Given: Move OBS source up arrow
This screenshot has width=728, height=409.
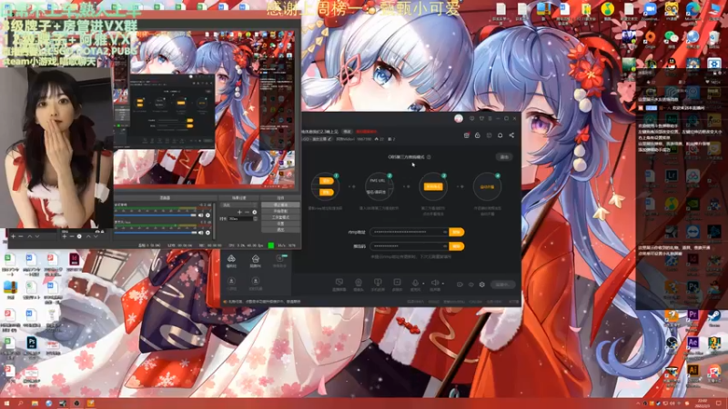Looking at the screenshot, I should 88,236.
